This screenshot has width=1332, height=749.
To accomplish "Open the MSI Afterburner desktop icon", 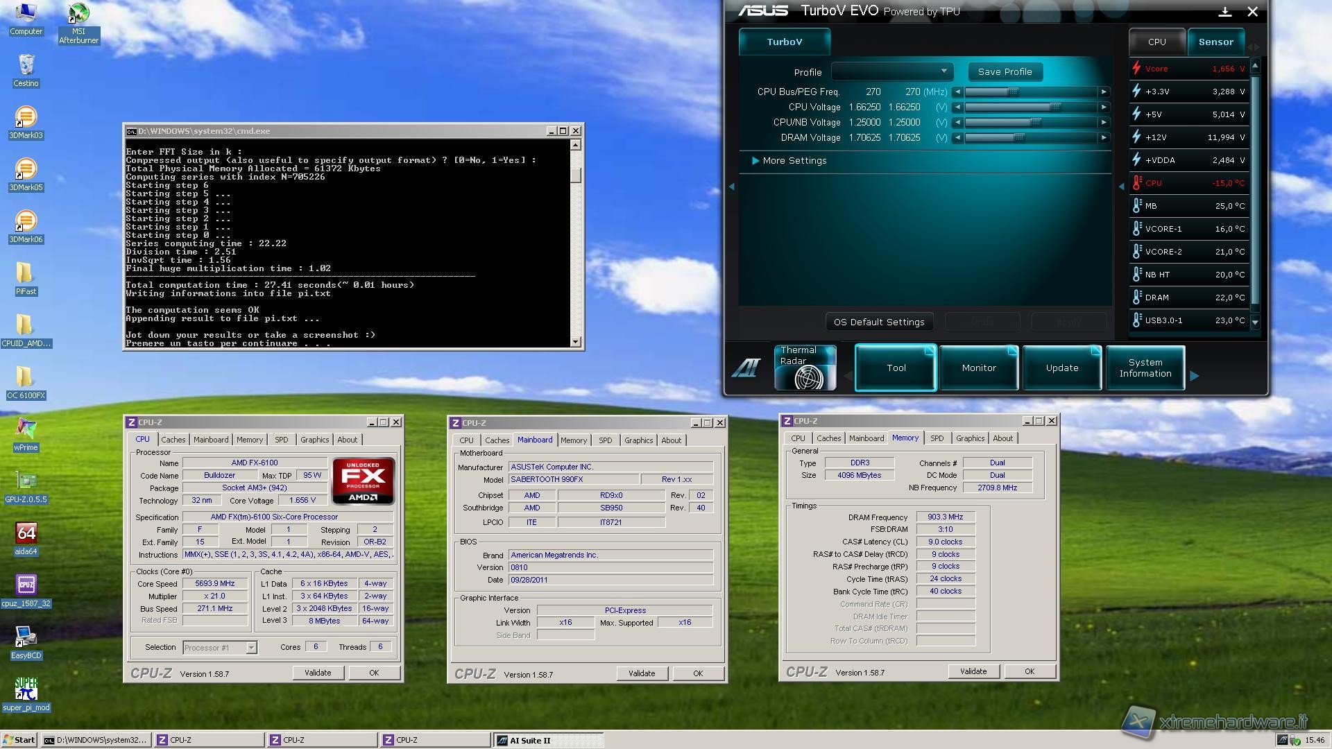I will [x=78, y=15].
